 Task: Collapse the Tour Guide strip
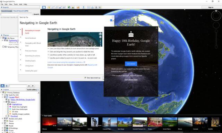(x=42, y=116)
